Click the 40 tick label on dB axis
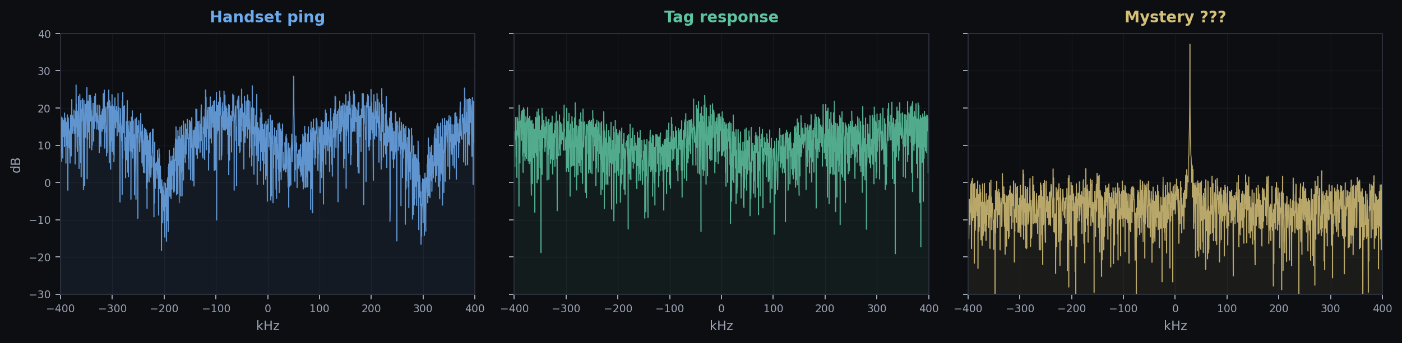This screenshot has width=1402, height=343. point(44,34)
